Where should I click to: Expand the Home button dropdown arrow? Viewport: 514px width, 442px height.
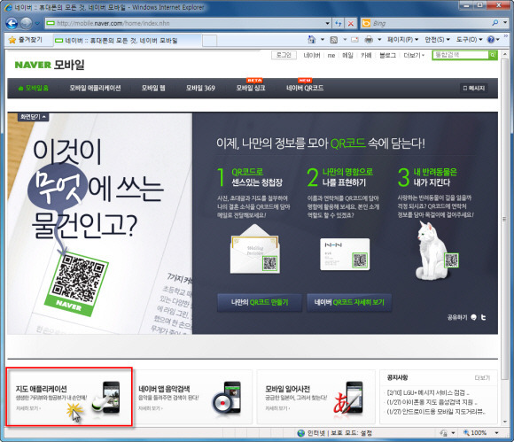click(323, 40)
